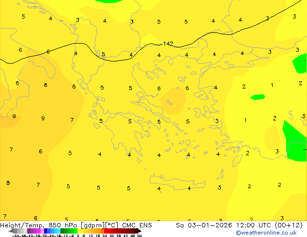
Task: Pick the bright green legend swatch
Action: click(76, 231)
